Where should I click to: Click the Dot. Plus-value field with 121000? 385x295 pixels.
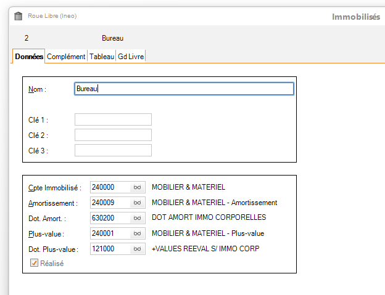110,249
